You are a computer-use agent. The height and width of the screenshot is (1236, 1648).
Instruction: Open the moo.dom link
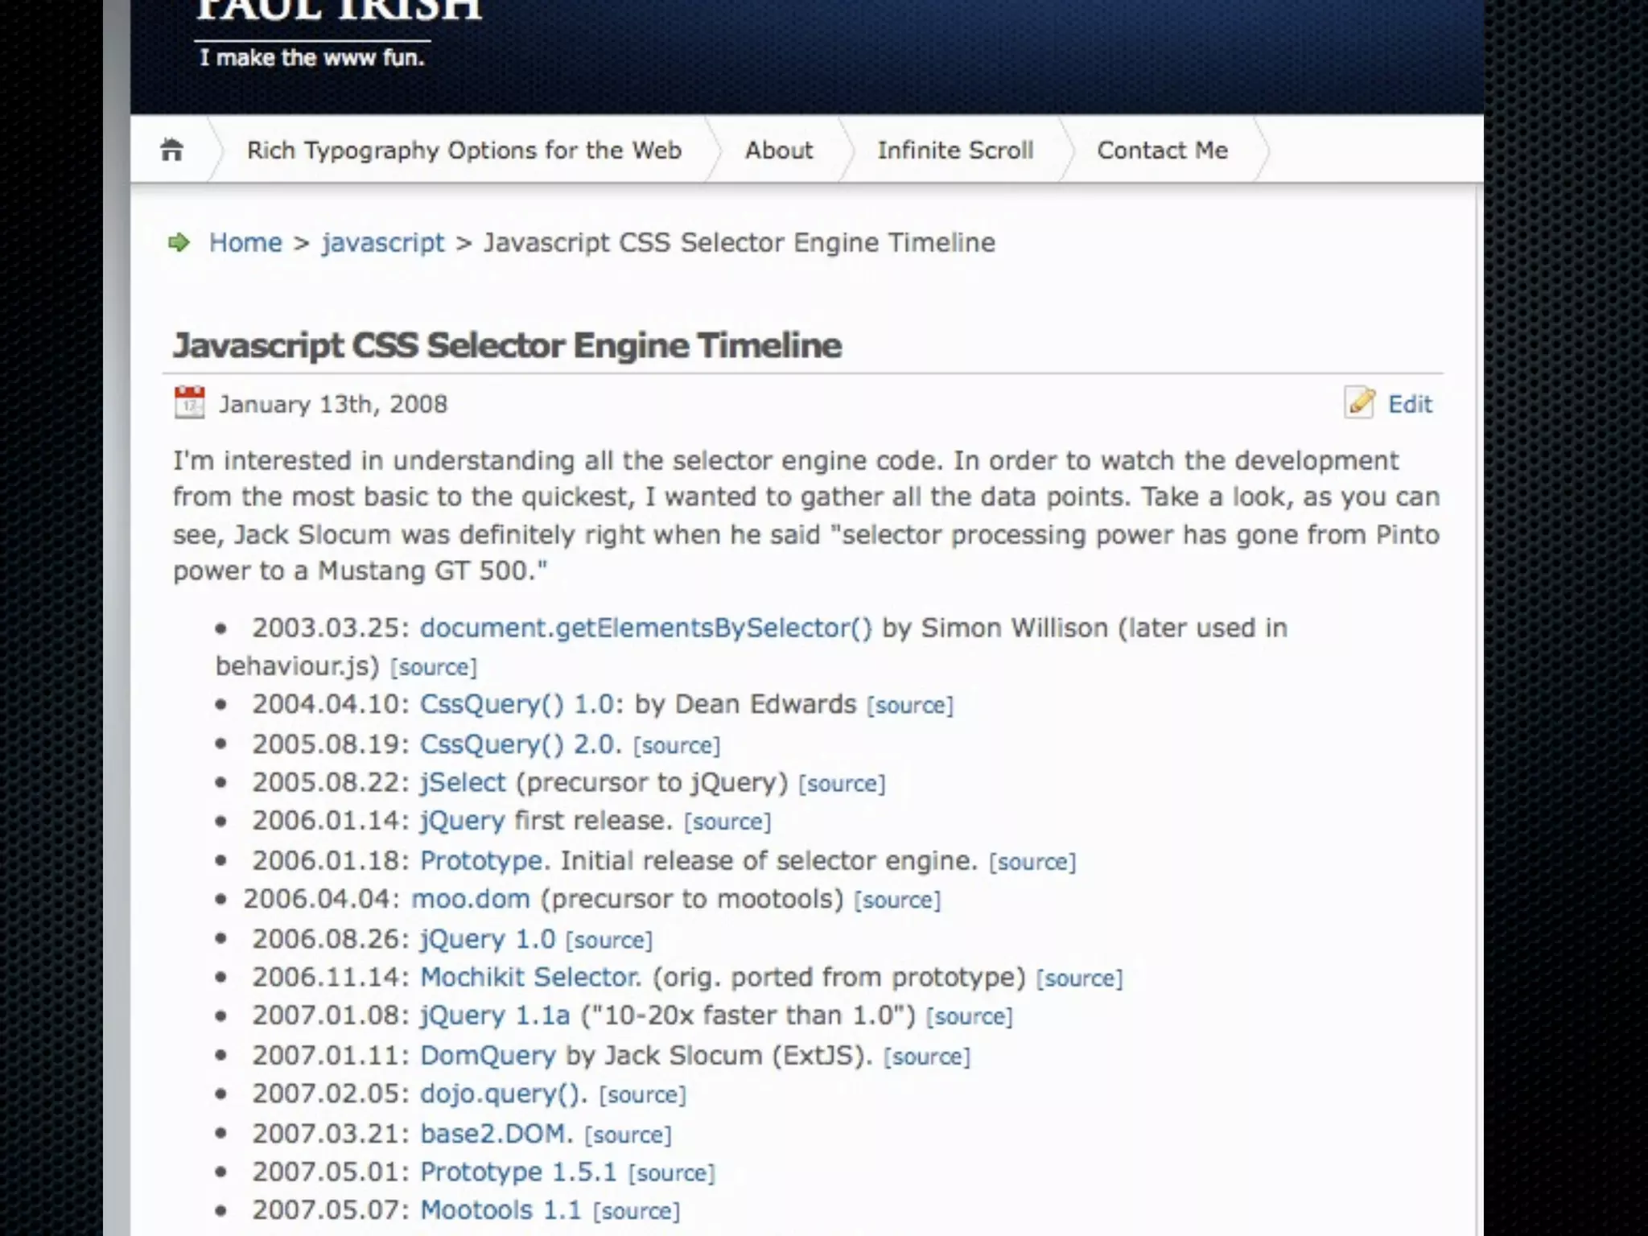[x=470, y=899]
